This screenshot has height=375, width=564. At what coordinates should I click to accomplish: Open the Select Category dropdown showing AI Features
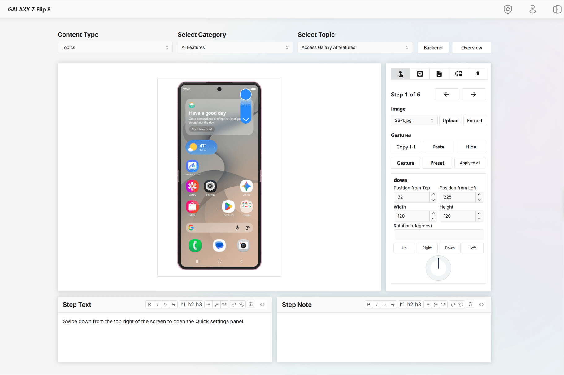coord(235,47)
